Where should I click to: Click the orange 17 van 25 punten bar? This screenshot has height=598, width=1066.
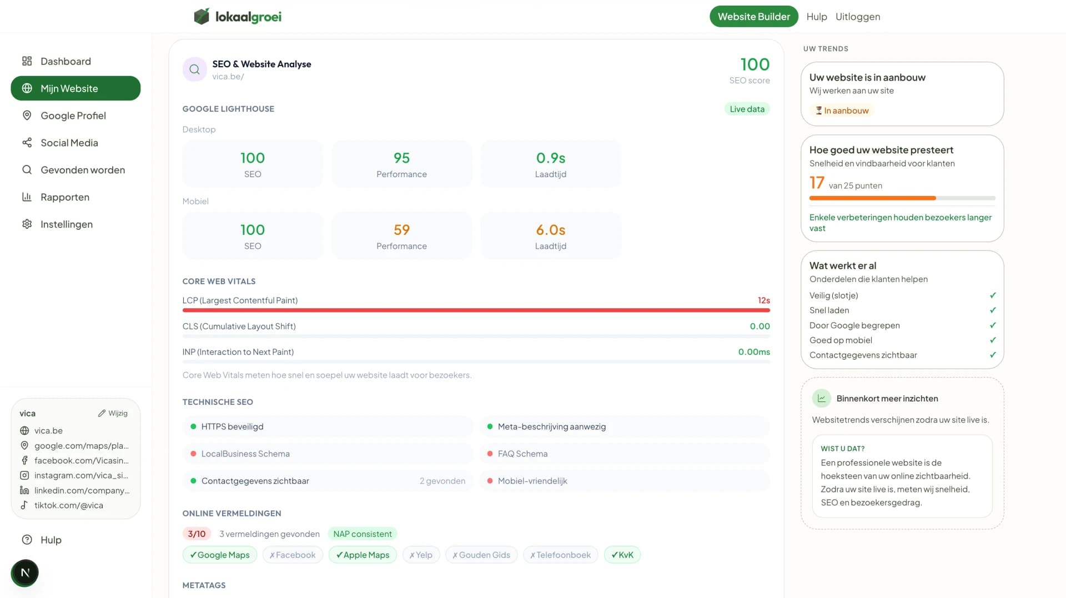click(x=902, y=198)
